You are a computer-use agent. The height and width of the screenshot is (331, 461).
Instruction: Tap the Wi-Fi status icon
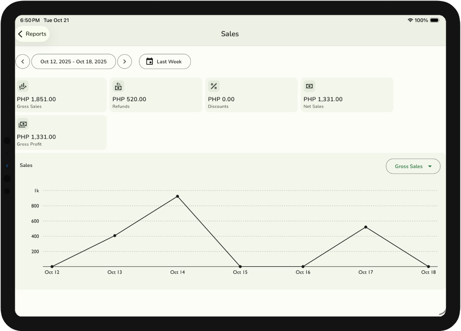(x=410, y=20)
